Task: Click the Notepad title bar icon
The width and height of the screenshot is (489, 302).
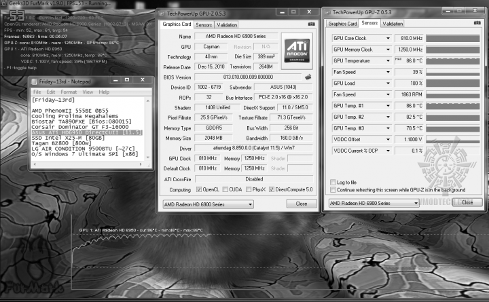Action: coord(35,81)
